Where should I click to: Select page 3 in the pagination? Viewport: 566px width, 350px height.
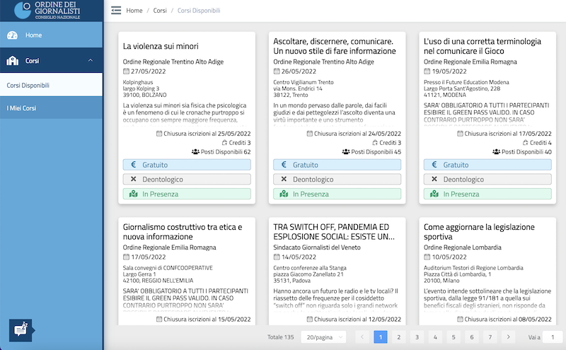pos(416,337)
